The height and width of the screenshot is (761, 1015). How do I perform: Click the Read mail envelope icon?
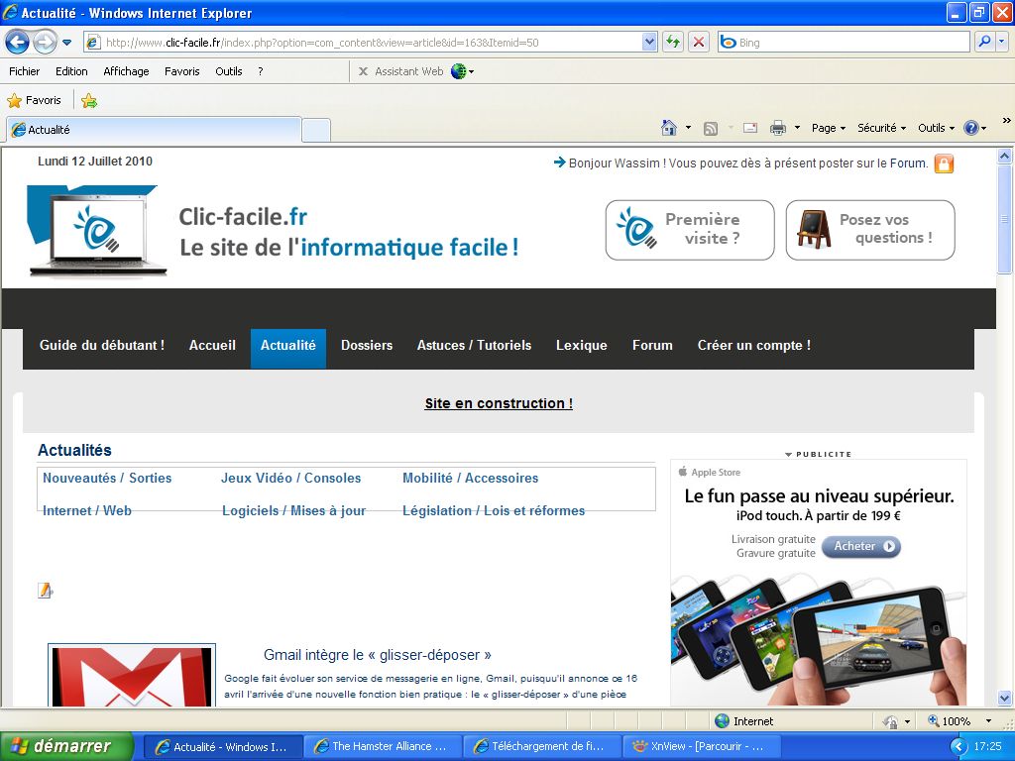(750, 128)
